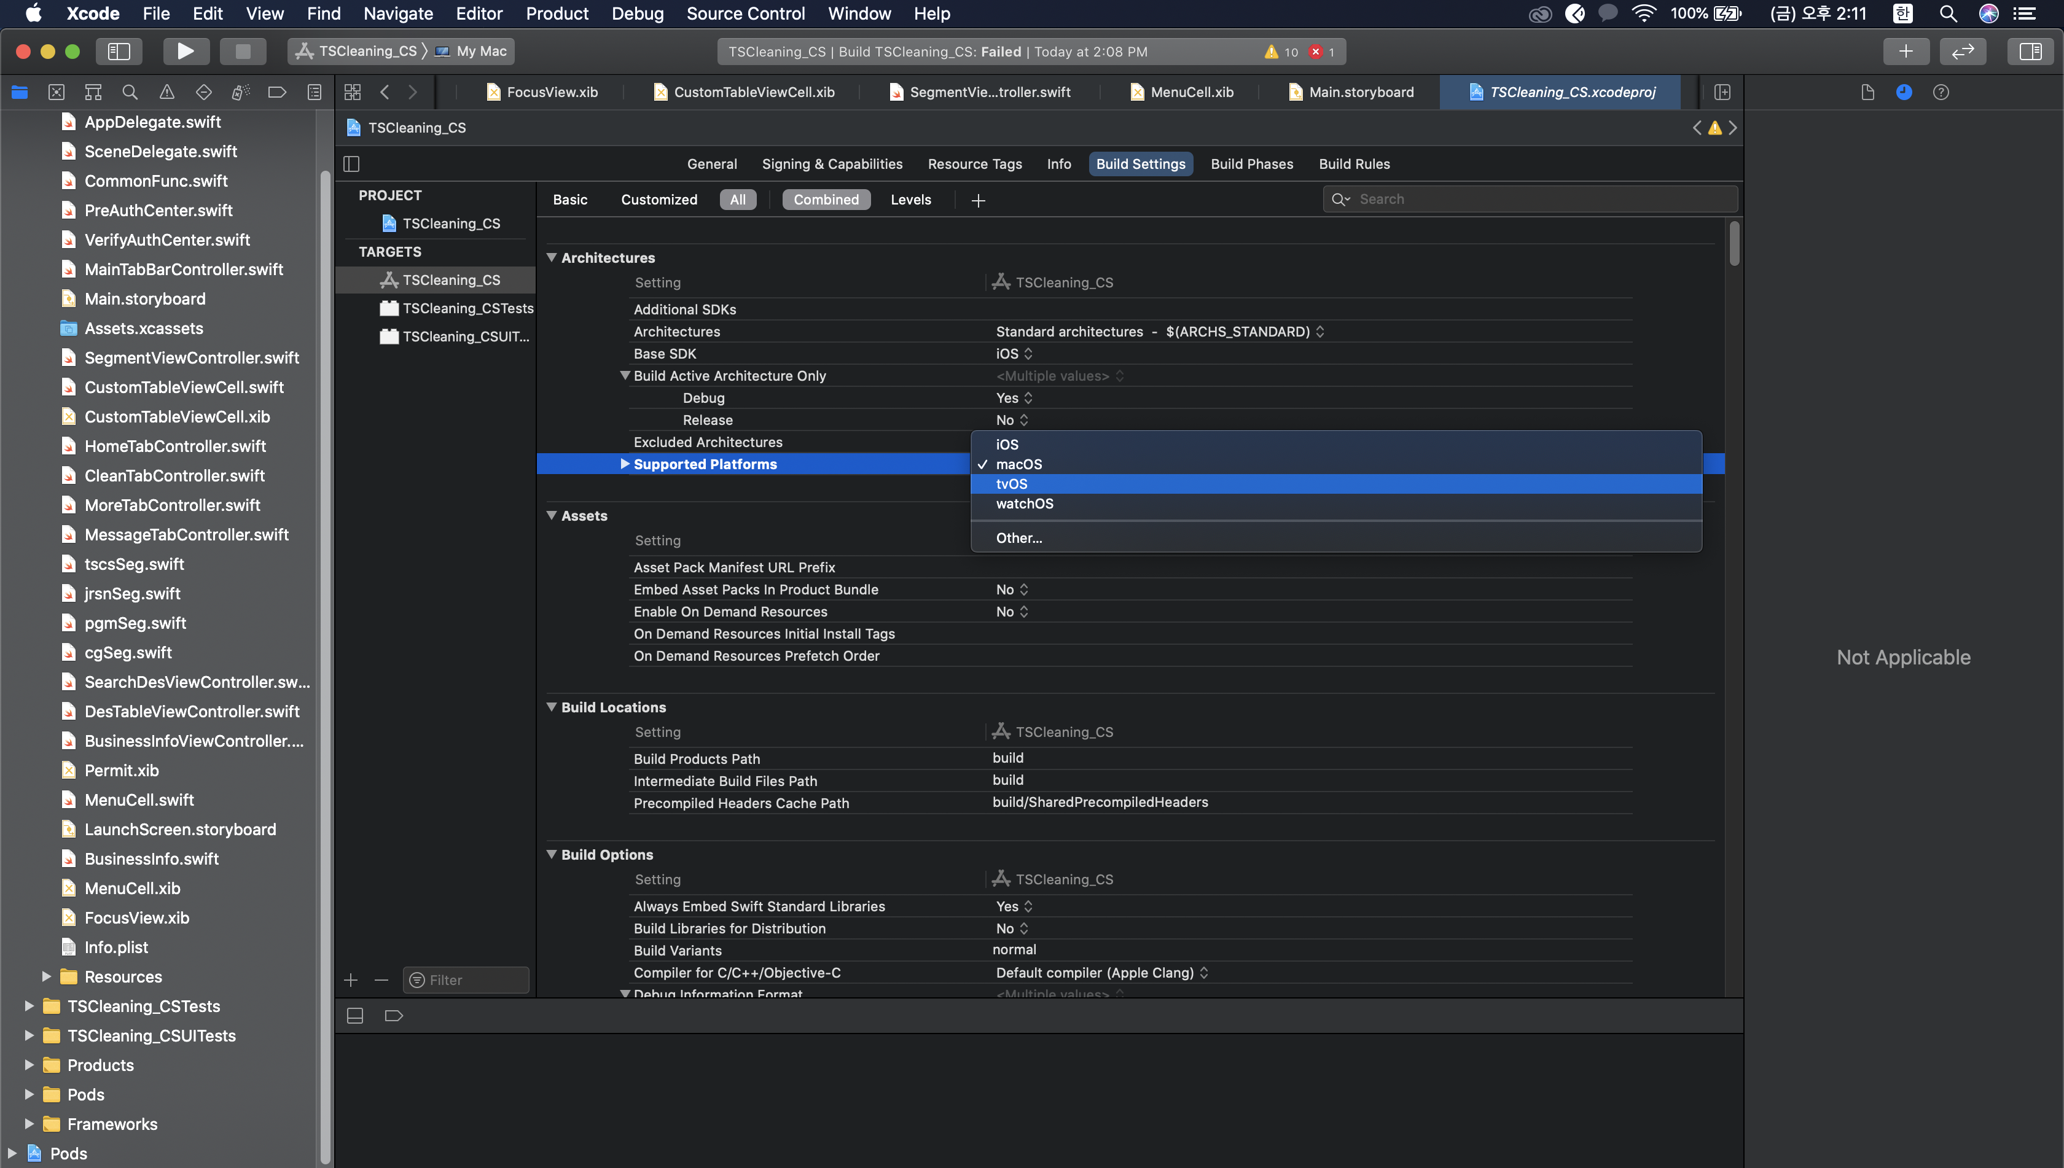Open code review back-forward button
The width and height of the screenshot is (2064, 1168).
pos(1963,52)
